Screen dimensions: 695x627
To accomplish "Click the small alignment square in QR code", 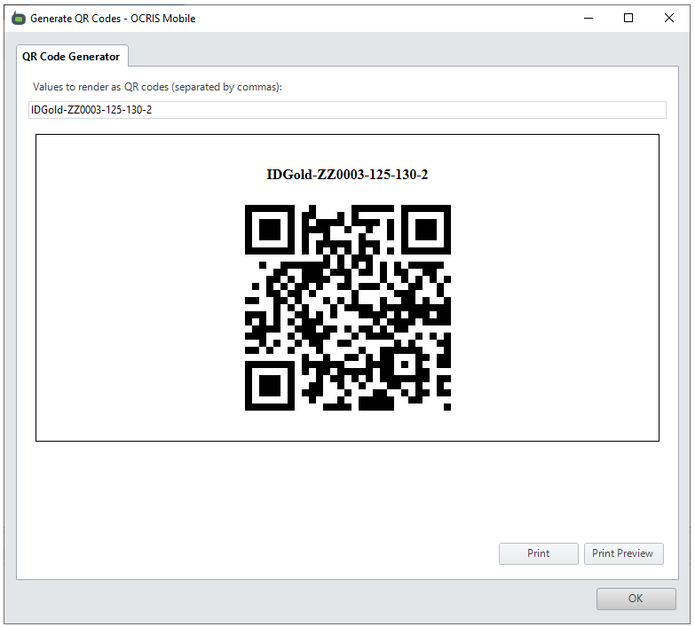I will (x=405, y=364).
